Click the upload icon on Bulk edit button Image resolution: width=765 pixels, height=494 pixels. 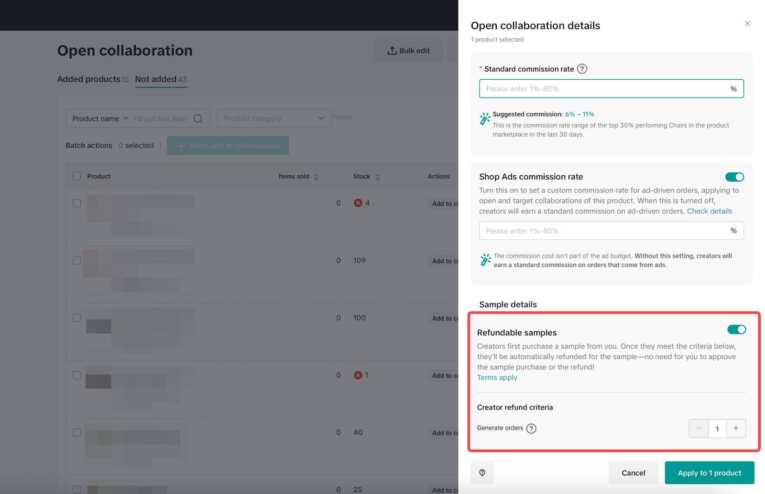(392, 50)
